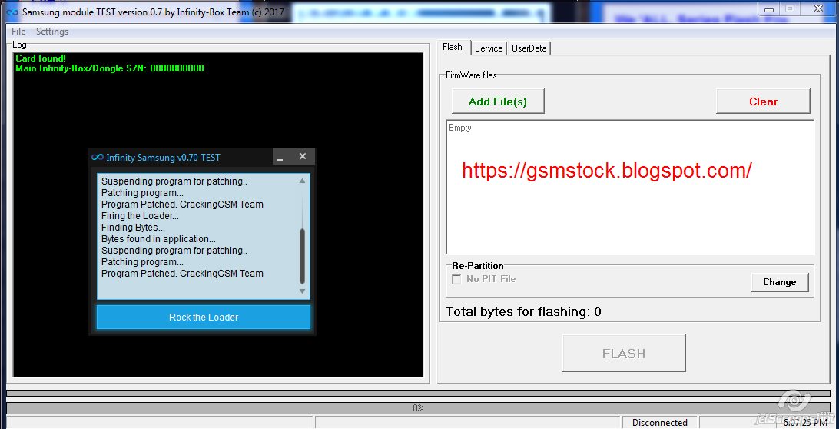Click Rock the Loader button
Screen dimensions: 839x429
pos(204,317)
